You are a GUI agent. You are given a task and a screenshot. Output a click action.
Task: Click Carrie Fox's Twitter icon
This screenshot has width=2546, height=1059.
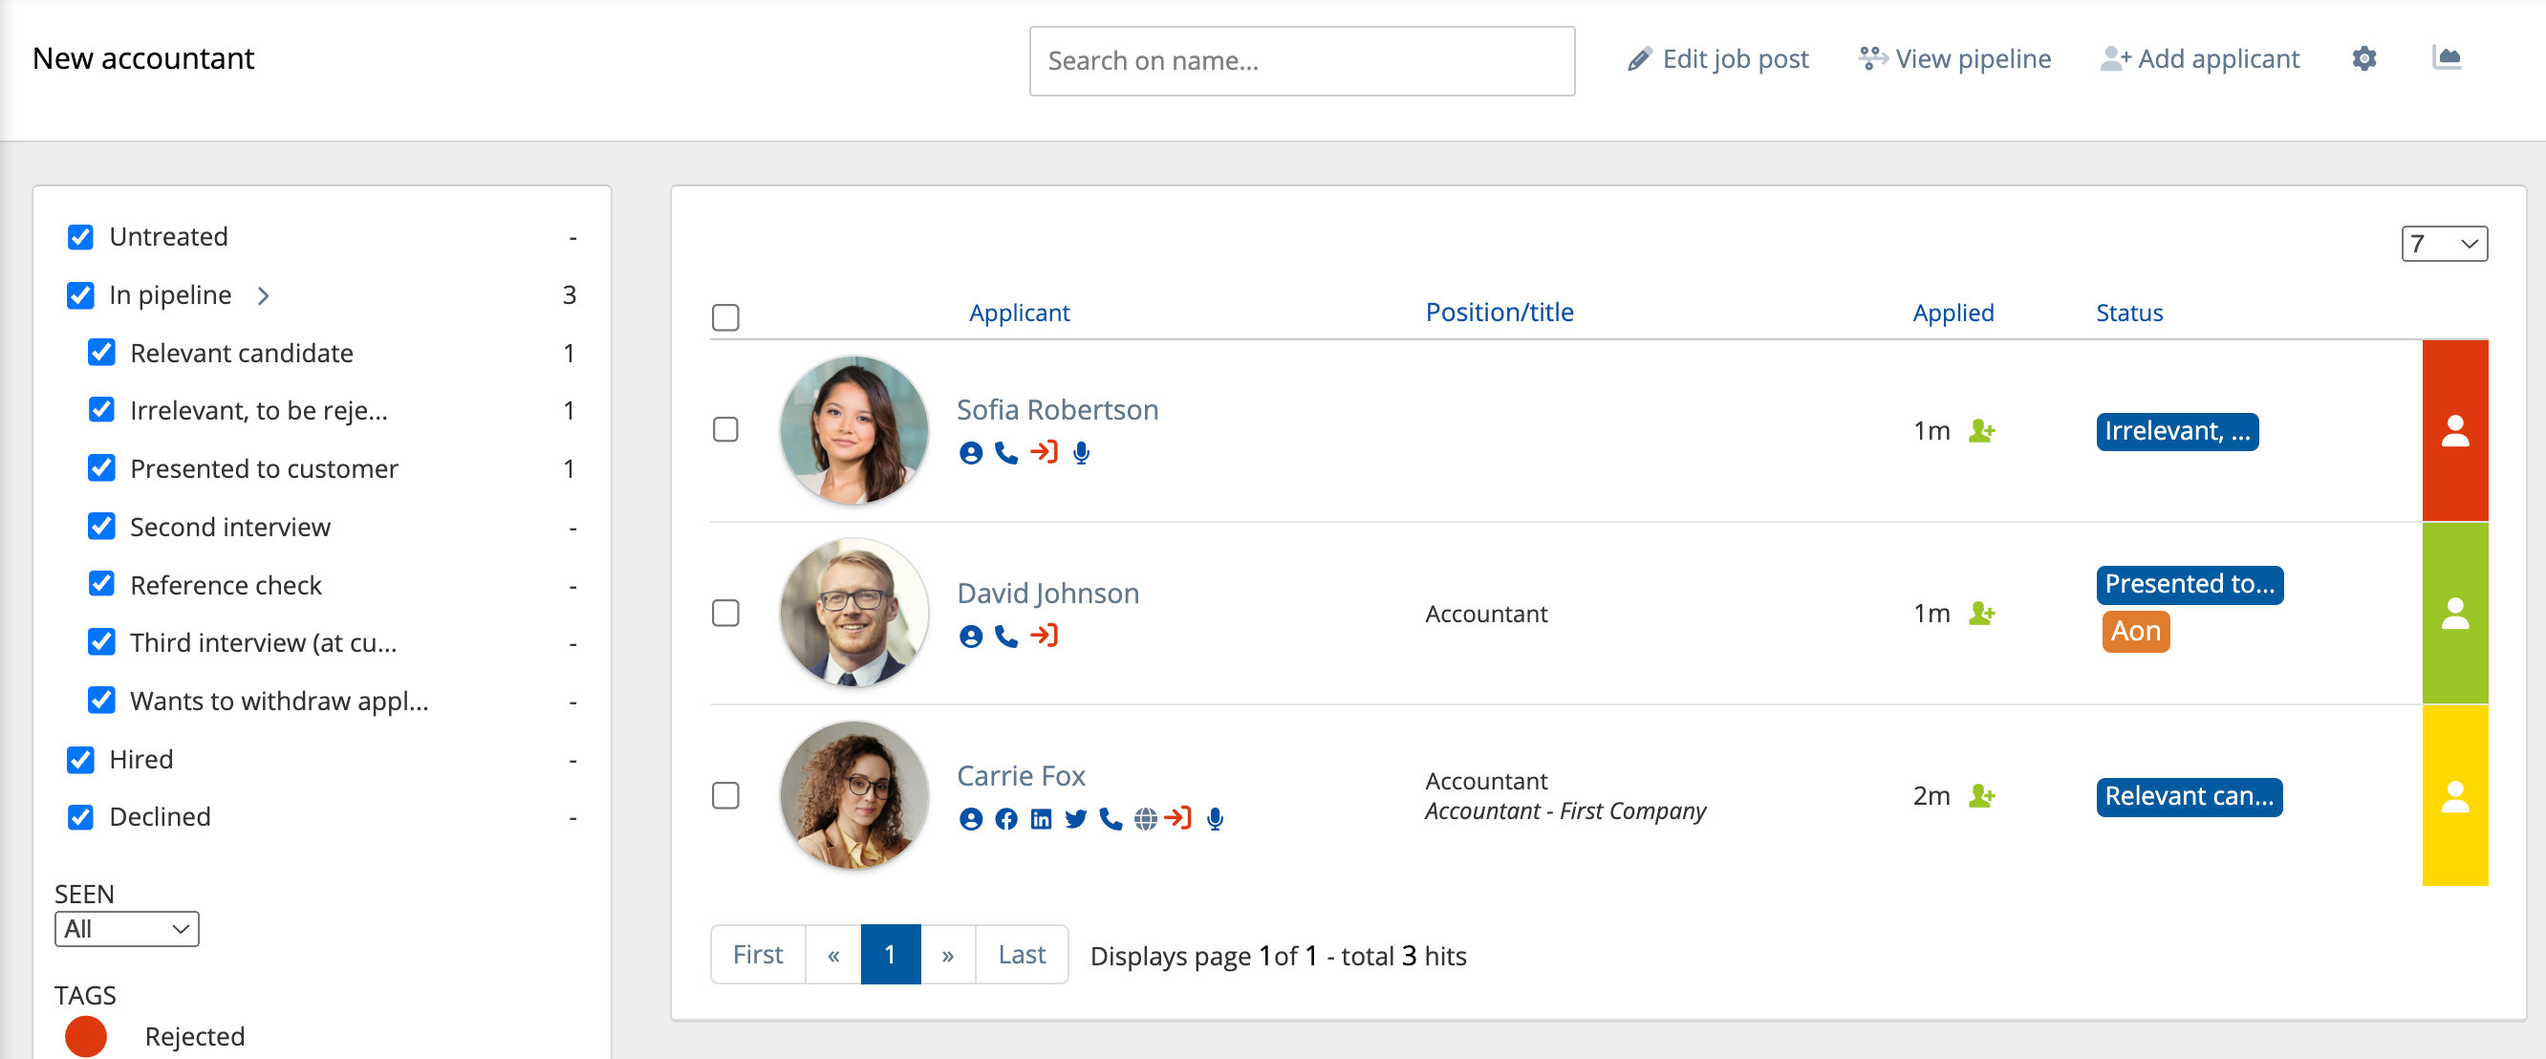(1075, 819)
